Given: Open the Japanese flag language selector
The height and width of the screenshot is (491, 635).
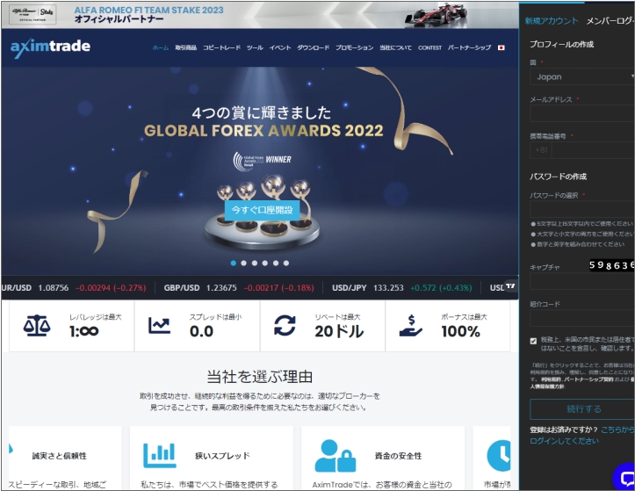Looking at the screenshot, I should click(x=501, y=47).
